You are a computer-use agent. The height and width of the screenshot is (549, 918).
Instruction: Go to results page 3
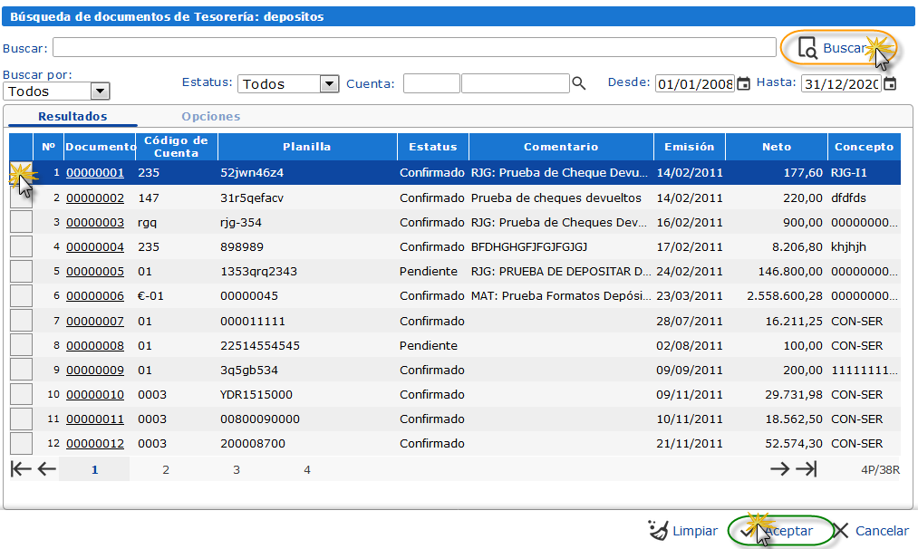[237, 469]
